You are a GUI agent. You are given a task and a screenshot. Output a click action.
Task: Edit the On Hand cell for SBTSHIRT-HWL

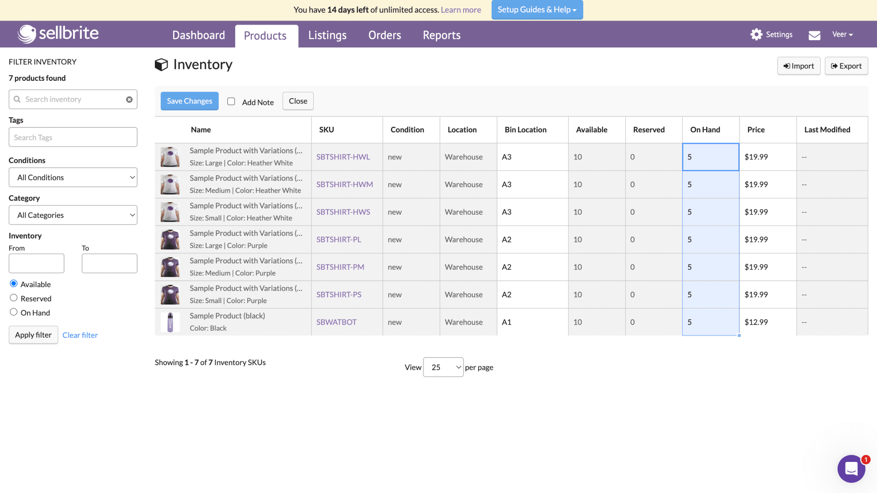click(x=711, y=157)
